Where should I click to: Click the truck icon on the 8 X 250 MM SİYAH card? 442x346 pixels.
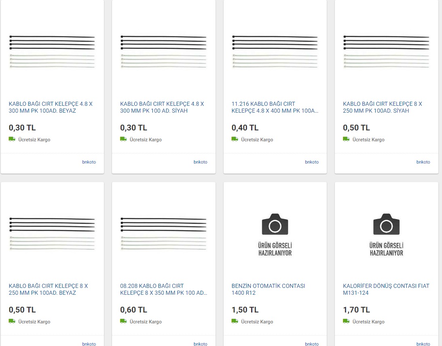pos(346,139)
